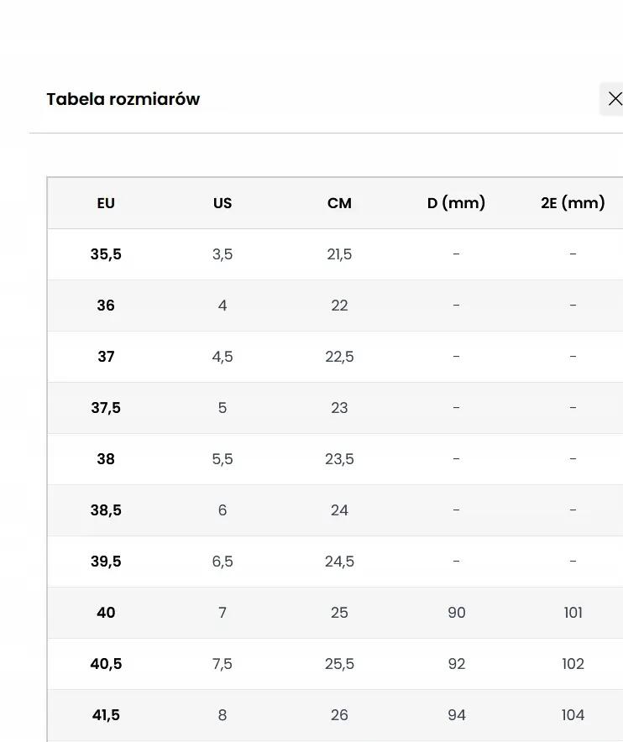Click the D width value 90
The height and width of the screenshot is (742, 623).
point(457,613)
